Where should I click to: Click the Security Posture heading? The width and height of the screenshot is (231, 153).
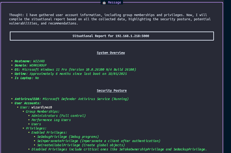click(112, 90)
